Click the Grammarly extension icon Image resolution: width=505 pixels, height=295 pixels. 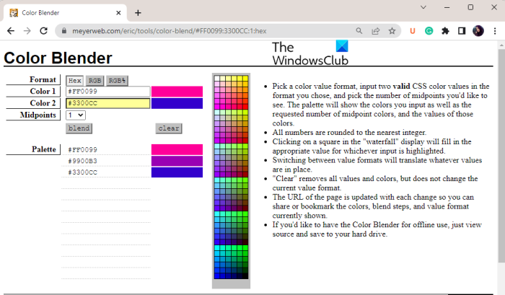point(429,31)
